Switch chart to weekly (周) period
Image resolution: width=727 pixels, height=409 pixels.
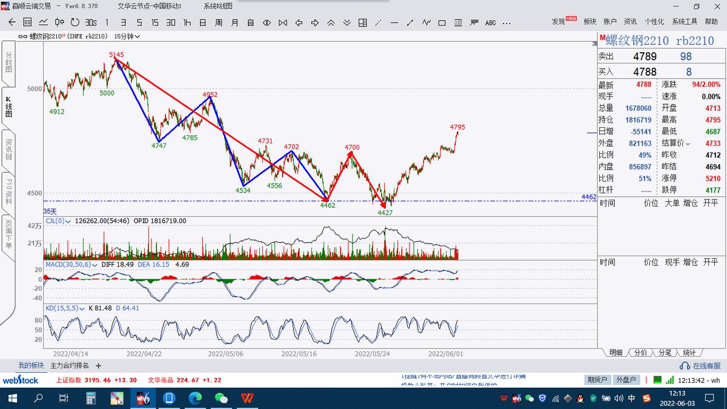pyautogui.click(x=219, y=22)
